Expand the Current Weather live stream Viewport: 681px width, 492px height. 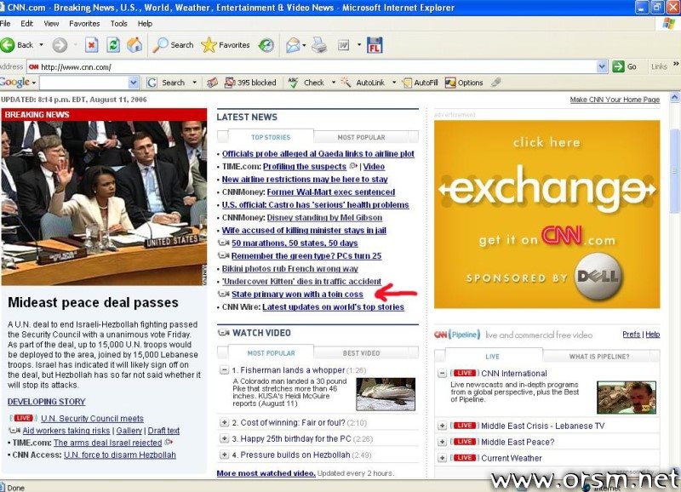click(x=442, y=458)
